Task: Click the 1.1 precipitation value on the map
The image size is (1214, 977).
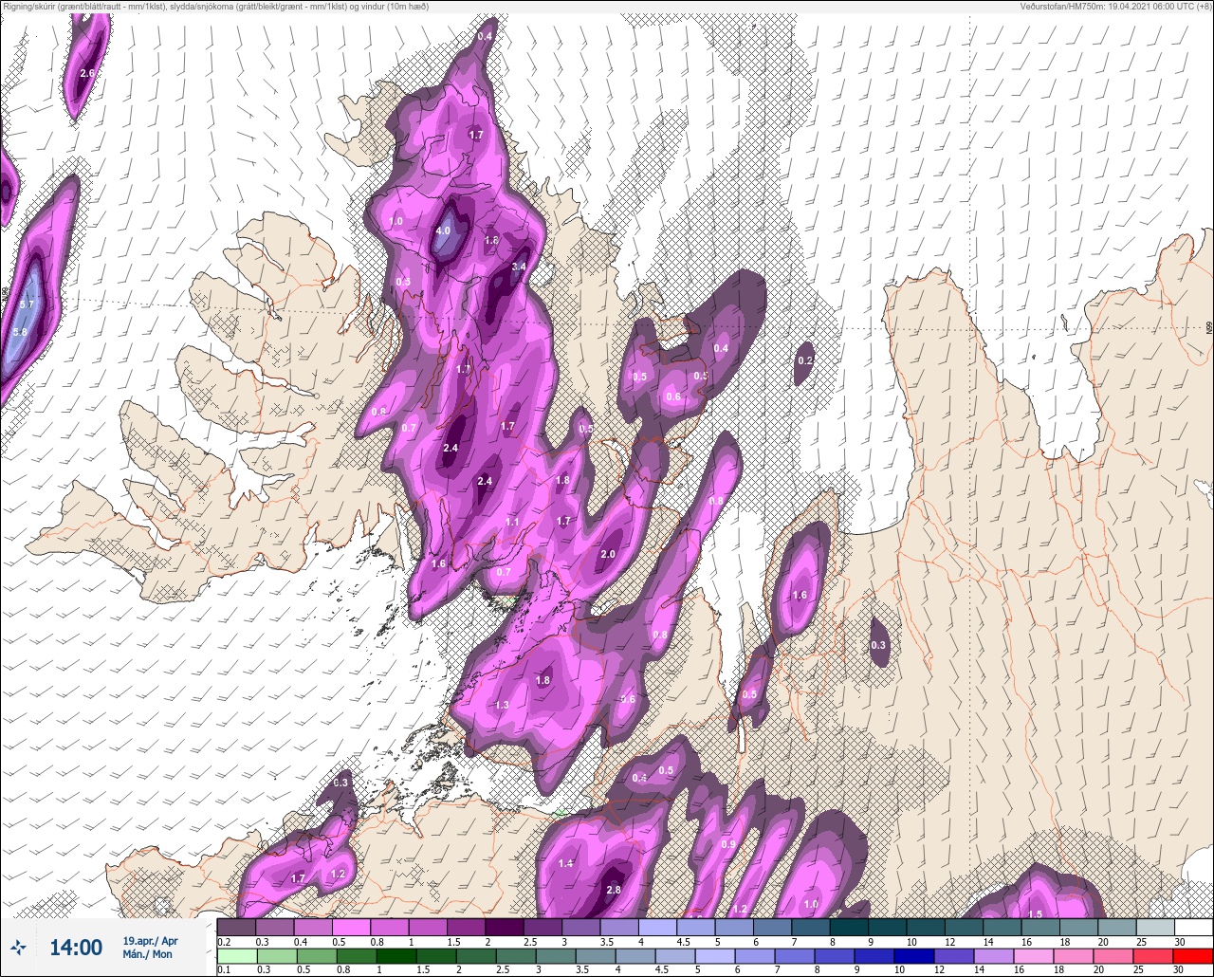Action: tap(512, 522)
